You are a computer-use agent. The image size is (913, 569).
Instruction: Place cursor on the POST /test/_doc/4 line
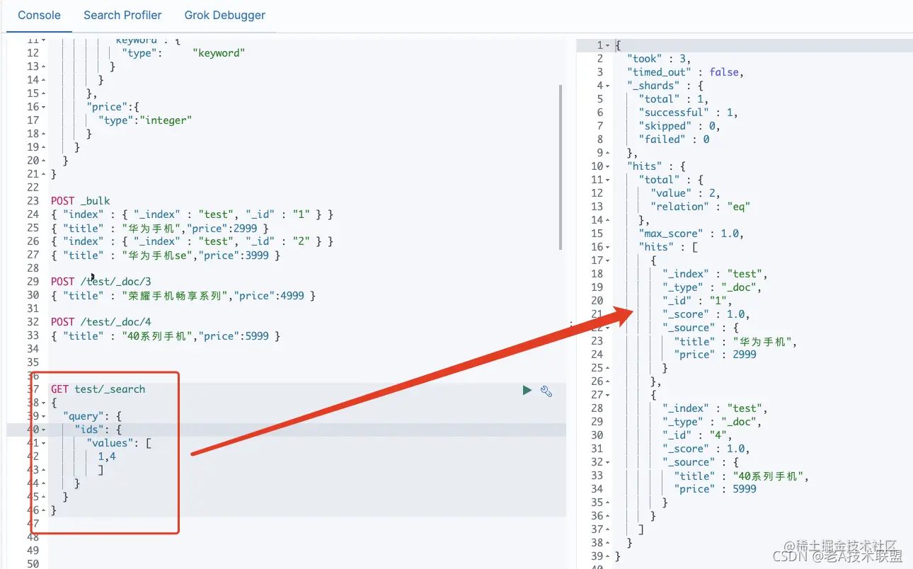point(101,322)
